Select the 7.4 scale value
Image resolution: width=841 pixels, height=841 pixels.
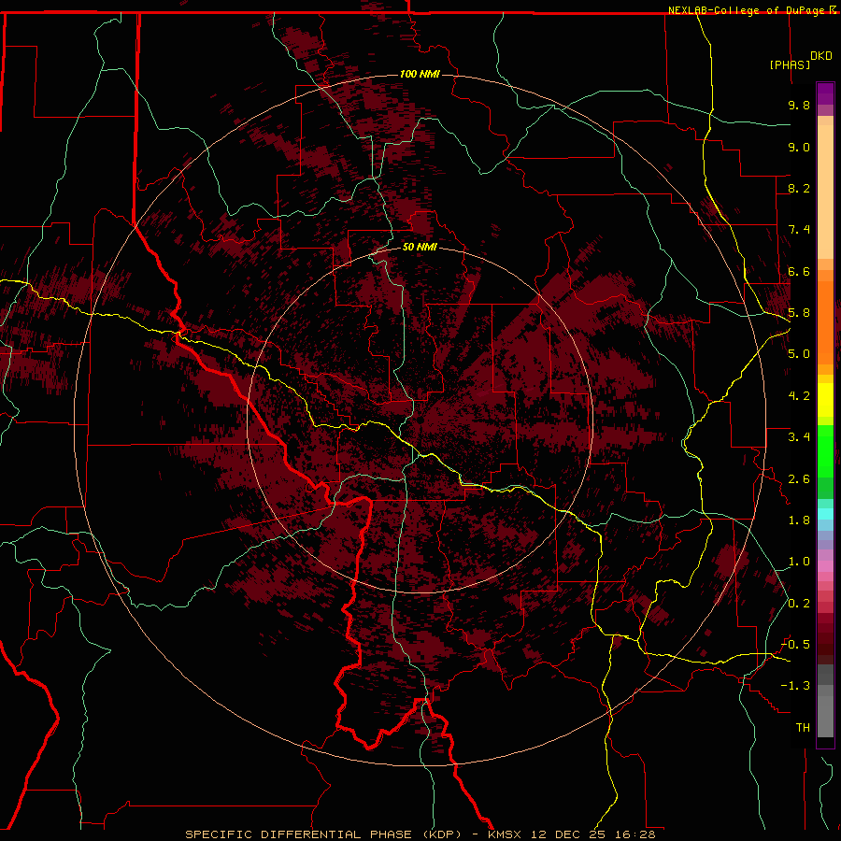(799, 230)
